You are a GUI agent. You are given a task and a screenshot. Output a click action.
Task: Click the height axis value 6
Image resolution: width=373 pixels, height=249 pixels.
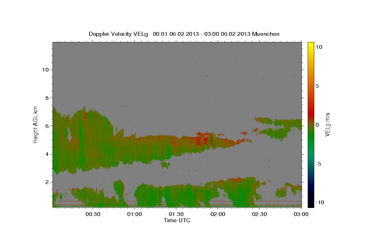pyautogui.click(x=47, y=126)
